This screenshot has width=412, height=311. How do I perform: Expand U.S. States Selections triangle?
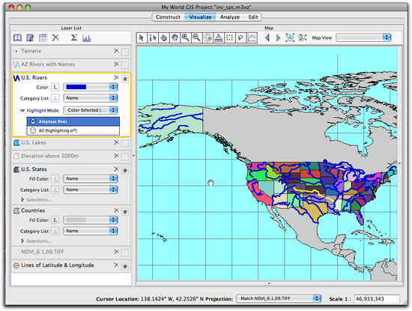pos(22,199)
